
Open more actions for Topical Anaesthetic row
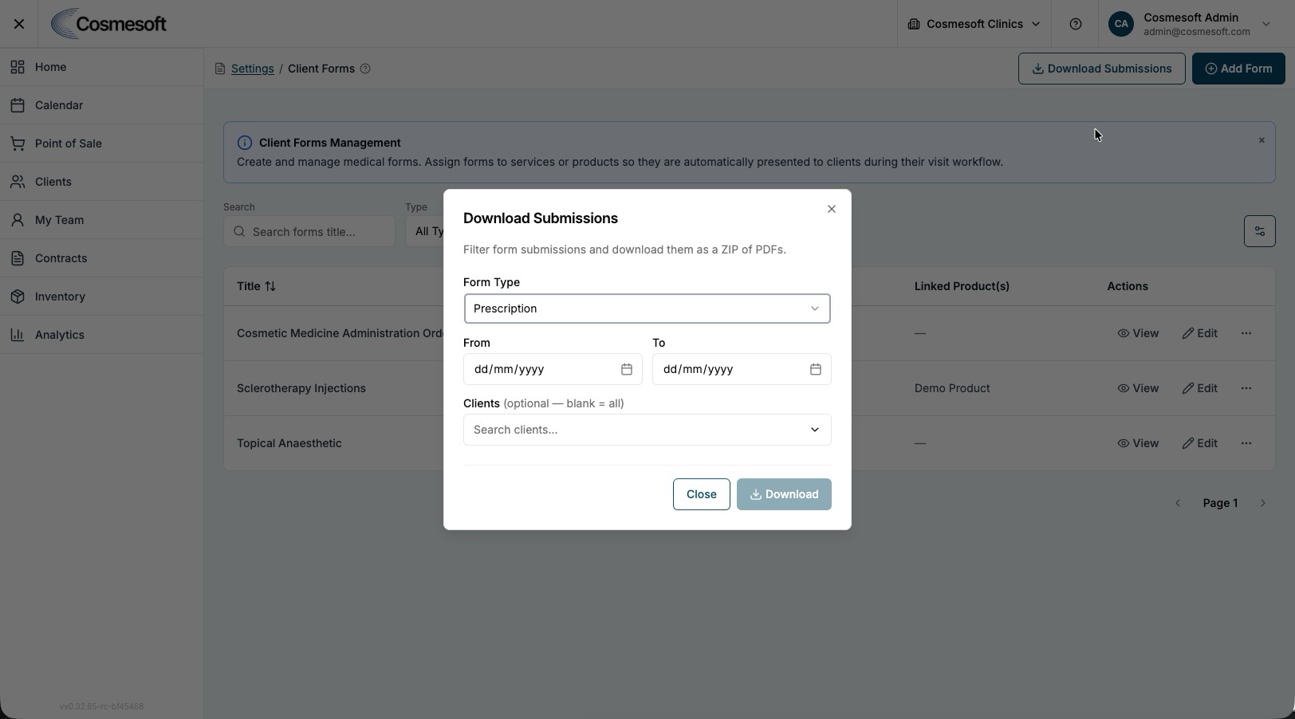coord(1246,443)
